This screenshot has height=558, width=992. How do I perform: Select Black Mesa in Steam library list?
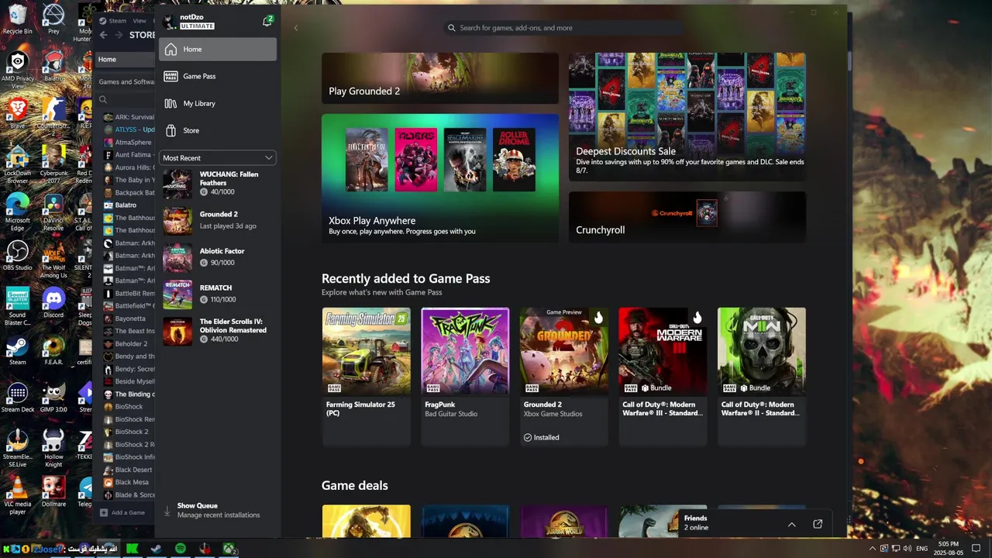(x=131, y=482)
